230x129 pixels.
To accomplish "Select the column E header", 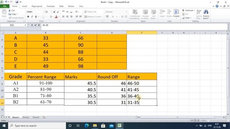I will 142,33.
